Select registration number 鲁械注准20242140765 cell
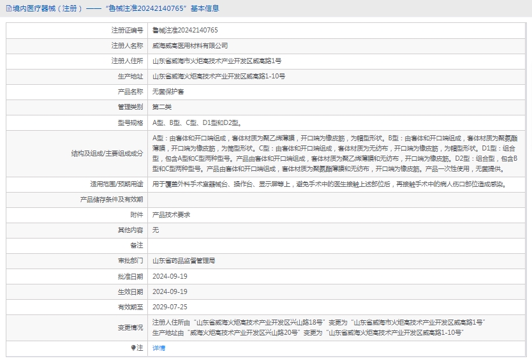Image resolution: width=532 pixels, height=361 pixels. point(185,30)
